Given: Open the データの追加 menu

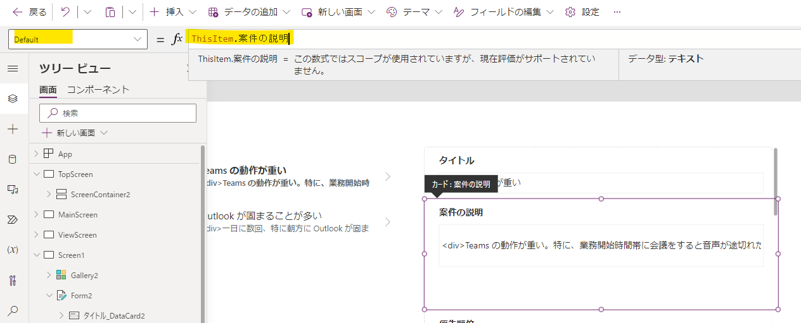Looking at the screenshot, I should coord(249,12).
